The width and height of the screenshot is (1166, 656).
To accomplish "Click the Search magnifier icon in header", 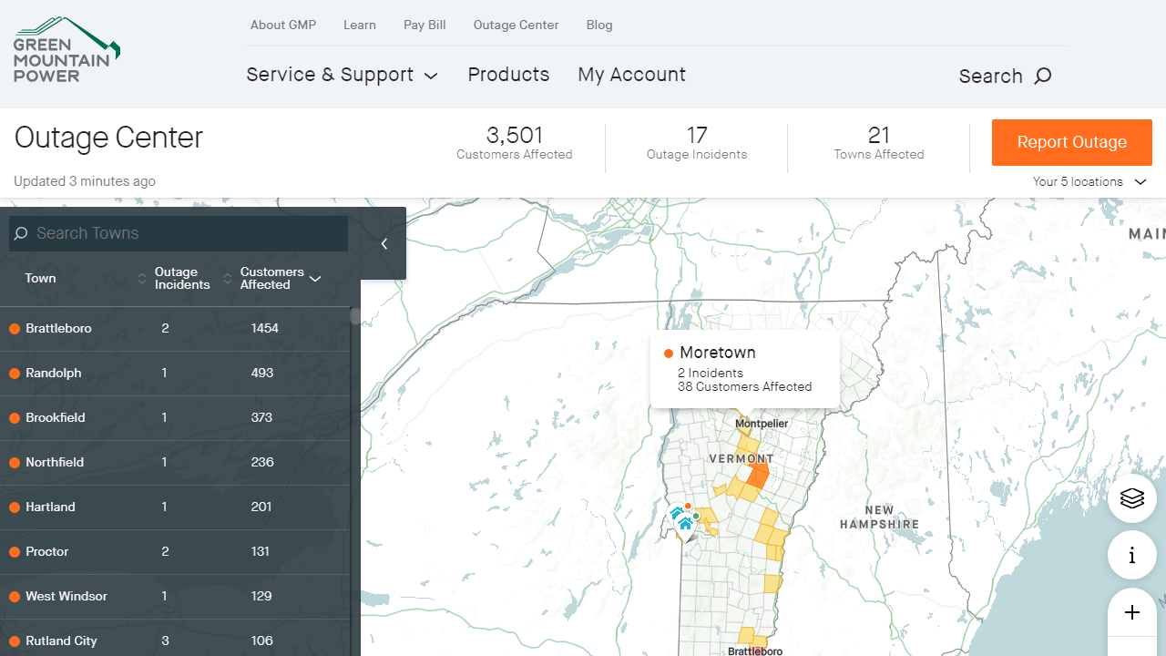I will (x=1043, y=77).
